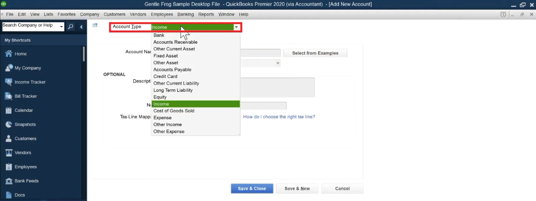Open the Docs shortcut icon
Screen dimensions: 536x201
click(8, 195)
